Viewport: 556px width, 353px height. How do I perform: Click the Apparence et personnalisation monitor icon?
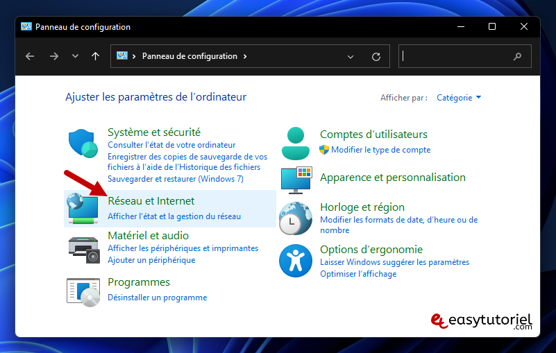coord(296,180)
